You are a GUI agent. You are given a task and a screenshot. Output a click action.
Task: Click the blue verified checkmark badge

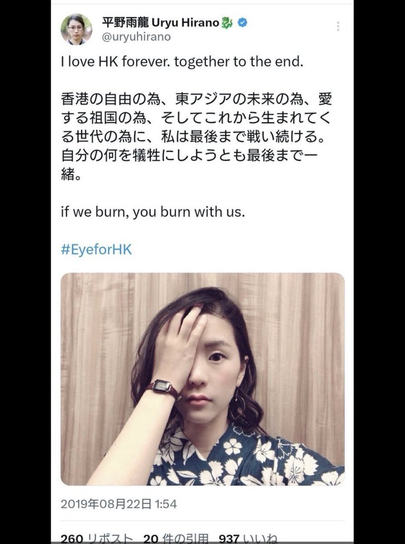point(242,23)
